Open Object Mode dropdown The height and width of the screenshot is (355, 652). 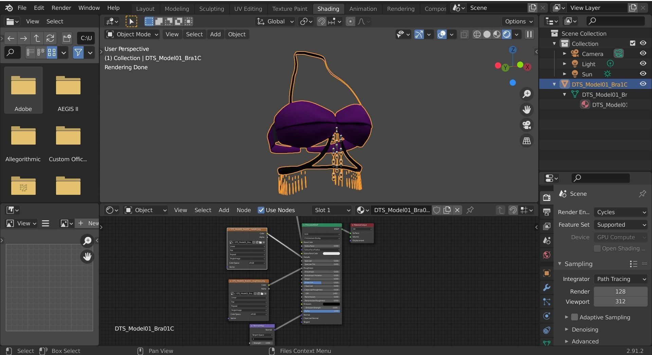(132, 34)
